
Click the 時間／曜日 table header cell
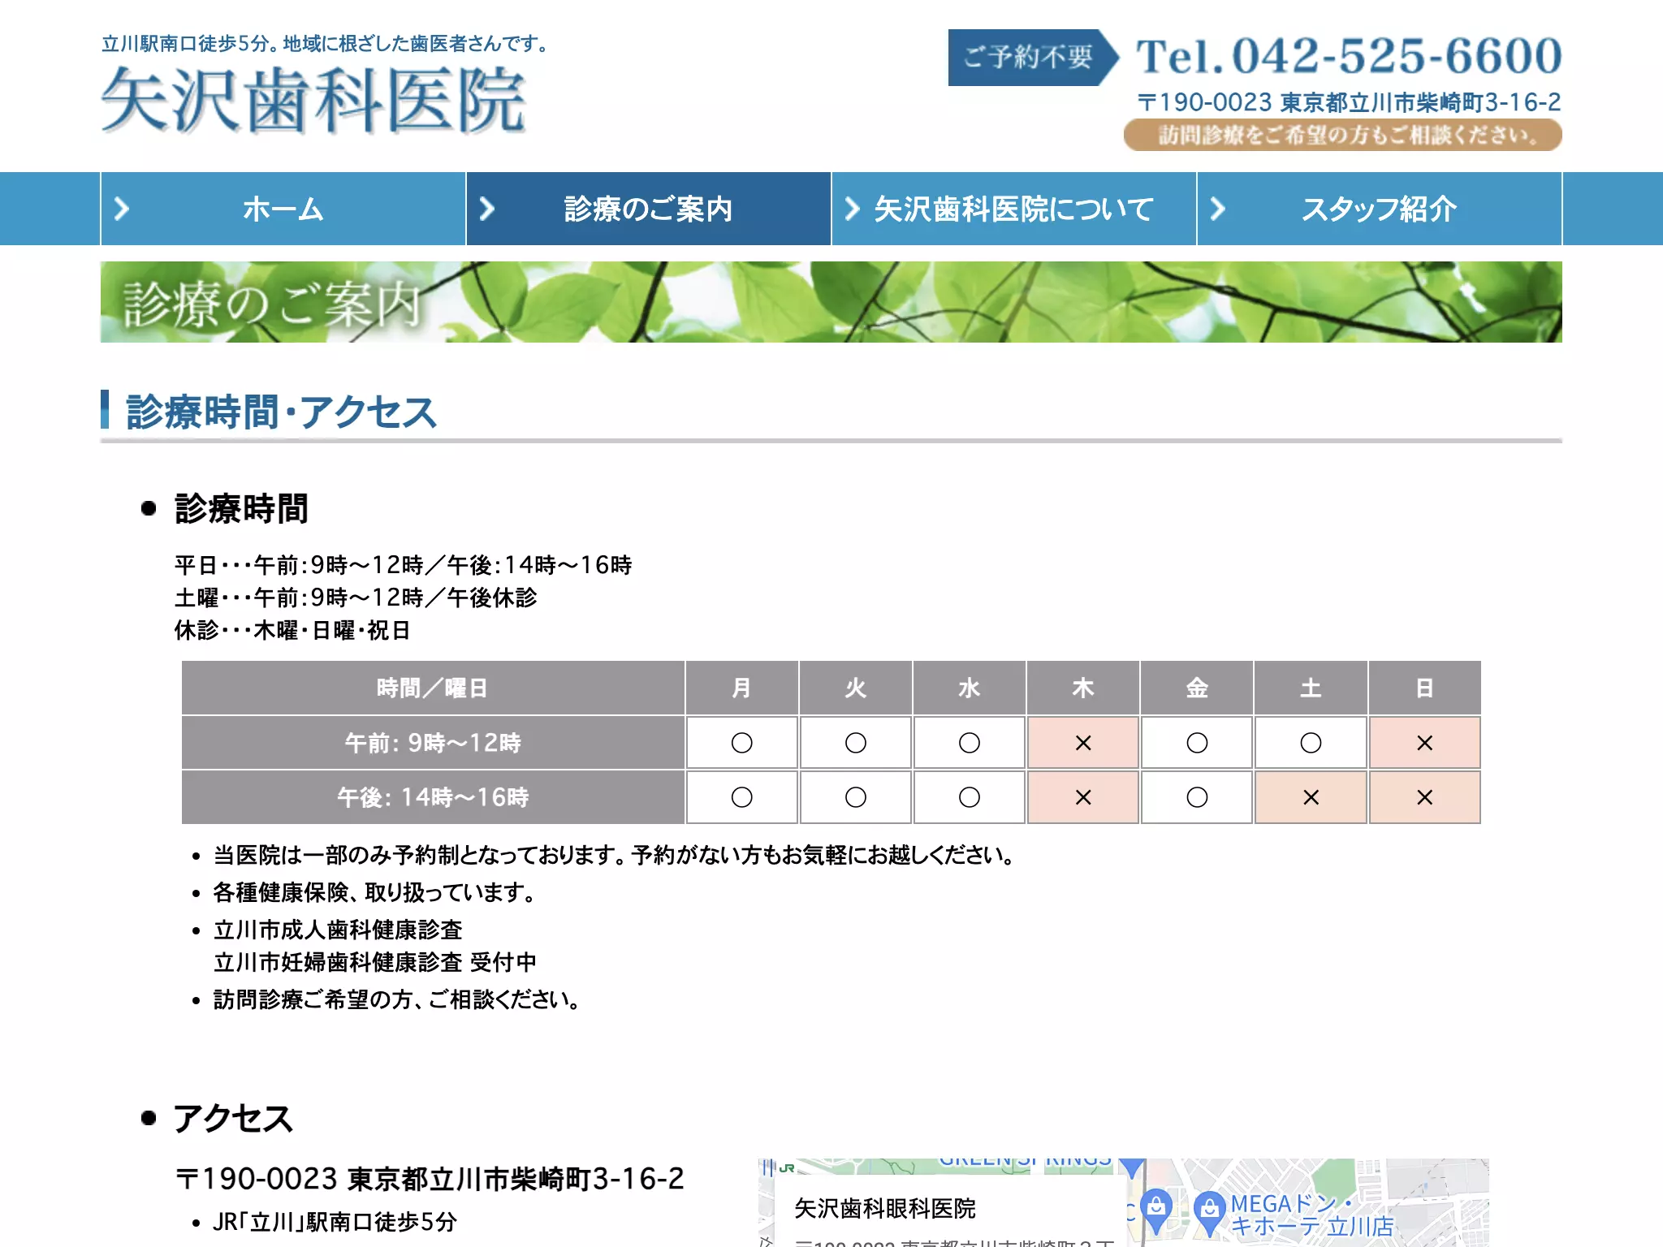click(433, 688)
